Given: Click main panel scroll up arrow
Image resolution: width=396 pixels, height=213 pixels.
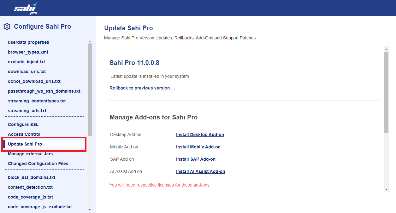Looking at the screenshot, I should (386, 49).
